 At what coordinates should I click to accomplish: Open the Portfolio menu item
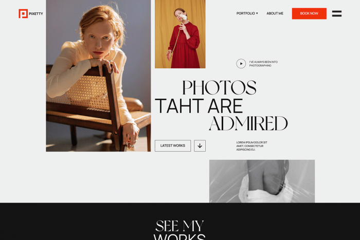[x=246, y=13]
